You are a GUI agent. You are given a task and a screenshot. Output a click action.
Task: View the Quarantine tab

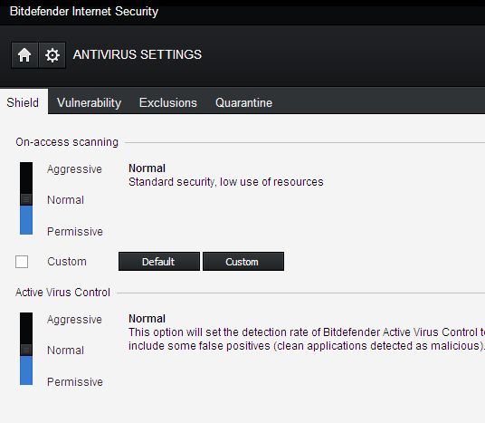pos(243,103)
